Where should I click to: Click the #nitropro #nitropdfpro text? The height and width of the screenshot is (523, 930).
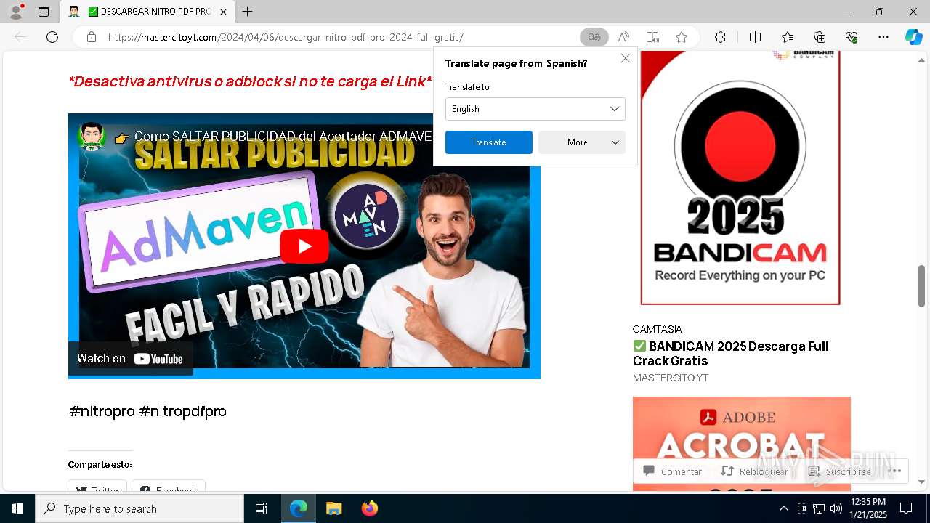pyautogui.click(x=147, y=411)
